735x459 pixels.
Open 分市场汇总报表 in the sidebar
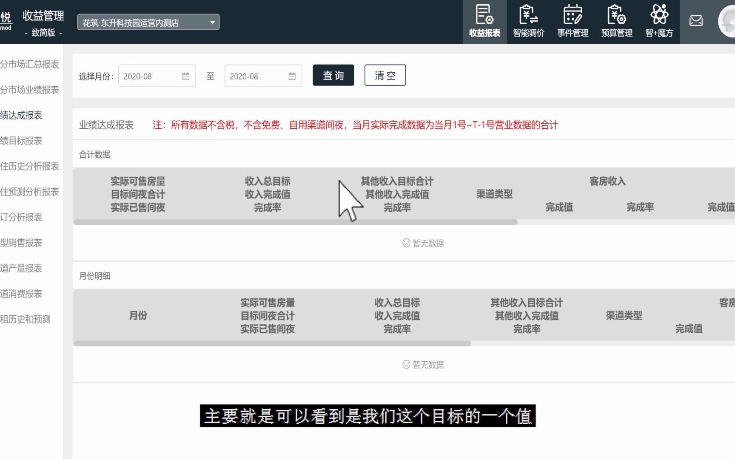click(x=29, y=64)
